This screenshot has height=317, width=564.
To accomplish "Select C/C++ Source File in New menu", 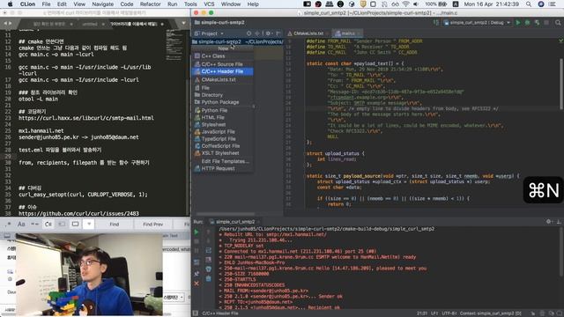I will [x=223, y=64].
